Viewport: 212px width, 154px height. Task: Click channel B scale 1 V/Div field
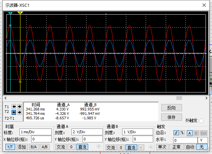coord(137,132)
